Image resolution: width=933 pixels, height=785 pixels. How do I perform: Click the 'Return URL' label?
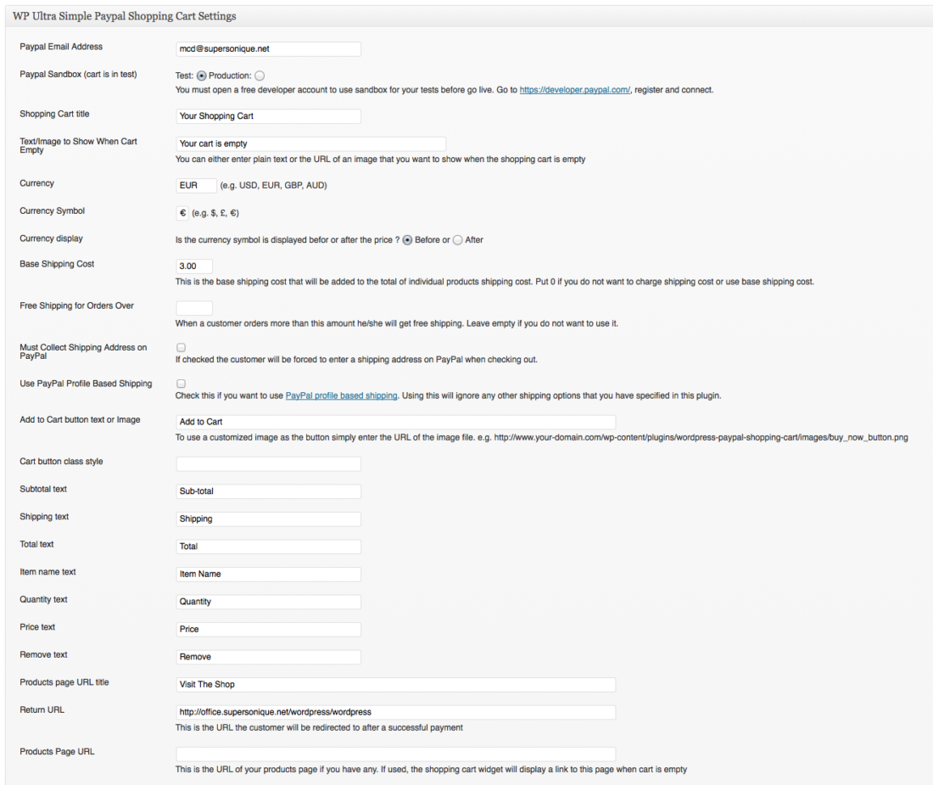[x=42, y=709]
